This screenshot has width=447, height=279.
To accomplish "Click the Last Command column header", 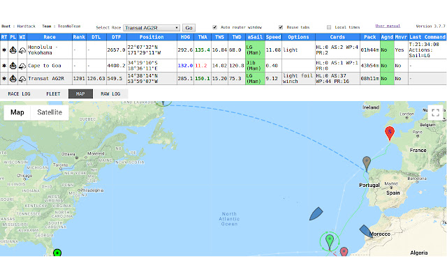I will [x=427, y=37].
